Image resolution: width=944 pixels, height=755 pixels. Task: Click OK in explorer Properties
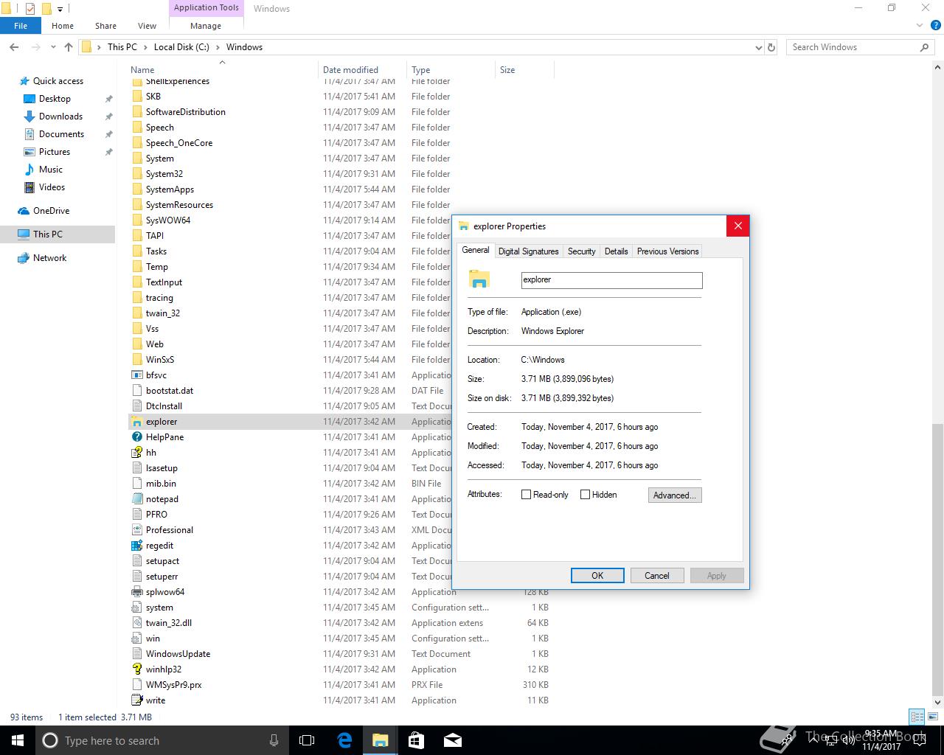(x=597, y=576)
